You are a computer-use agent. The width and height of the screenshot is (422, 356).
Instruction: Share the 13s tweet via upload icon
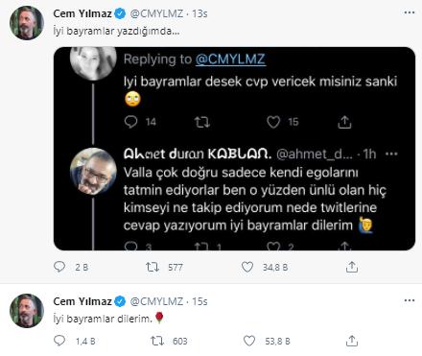(x=352, y=267)
